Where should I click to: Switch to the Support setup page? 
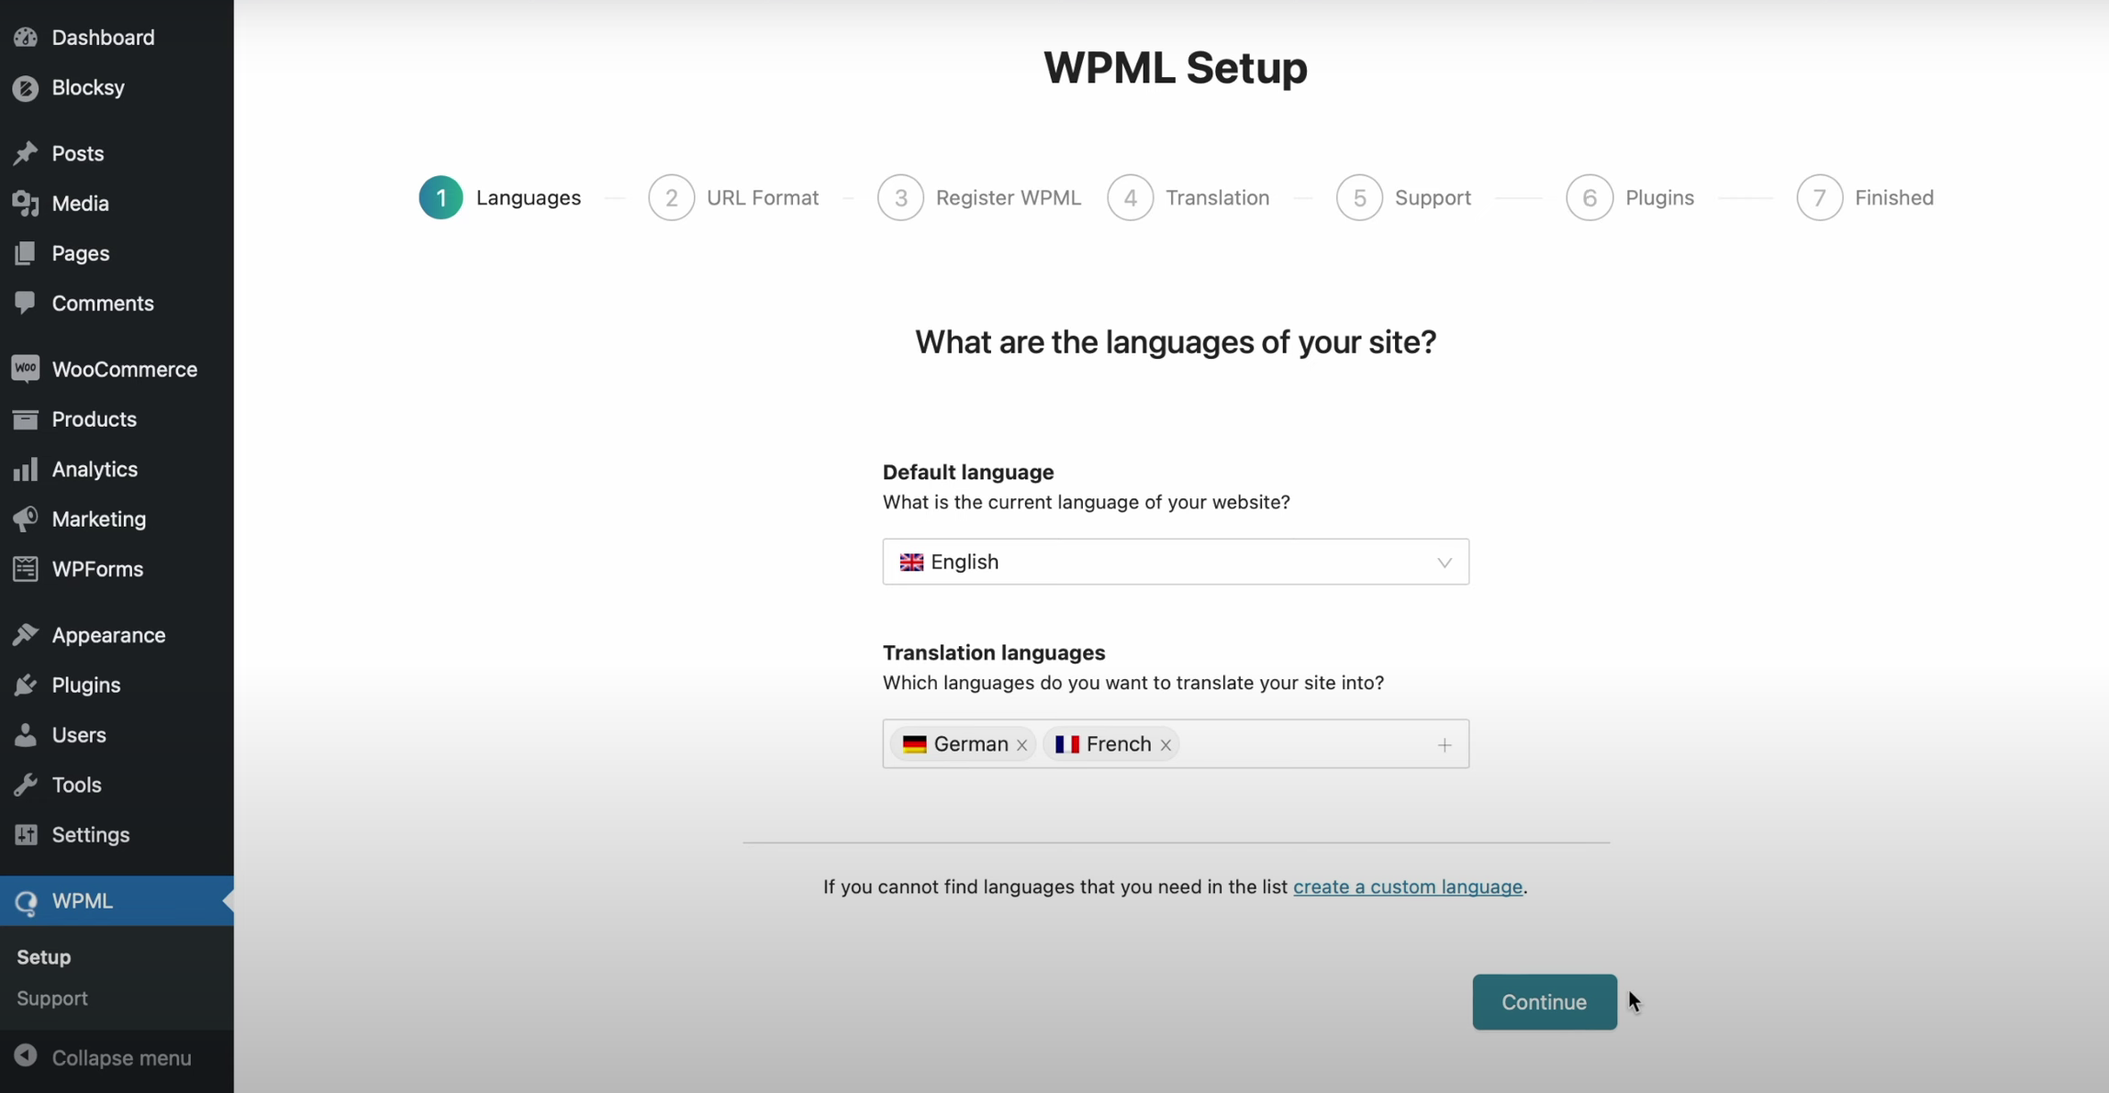(x=52, y=998)
